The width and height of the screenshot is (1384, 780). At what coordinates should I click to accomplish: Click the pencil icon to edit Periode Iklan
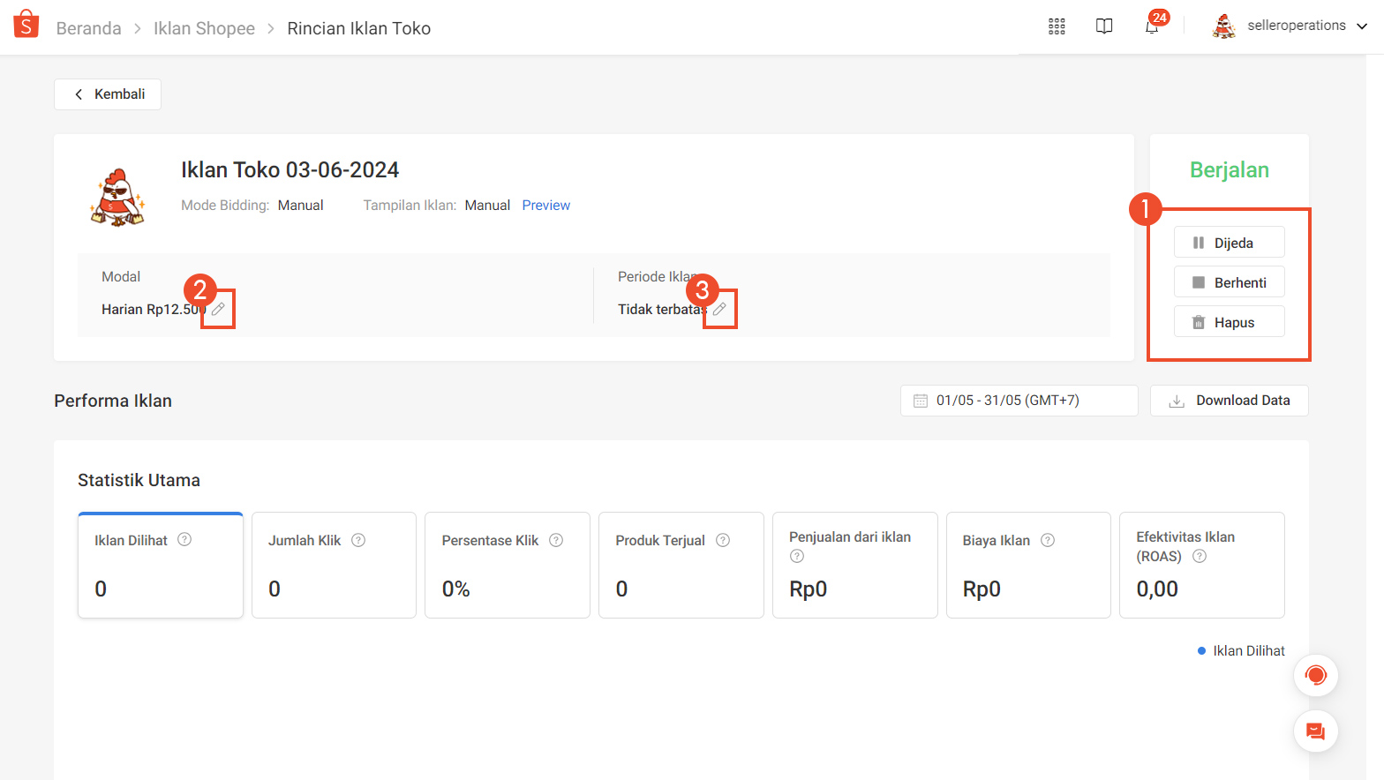719,309
